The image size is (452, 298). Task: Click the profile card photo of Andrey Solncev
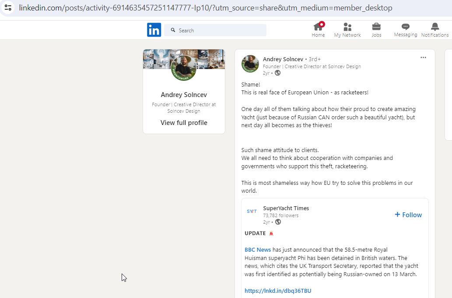[x=184, y=68]
